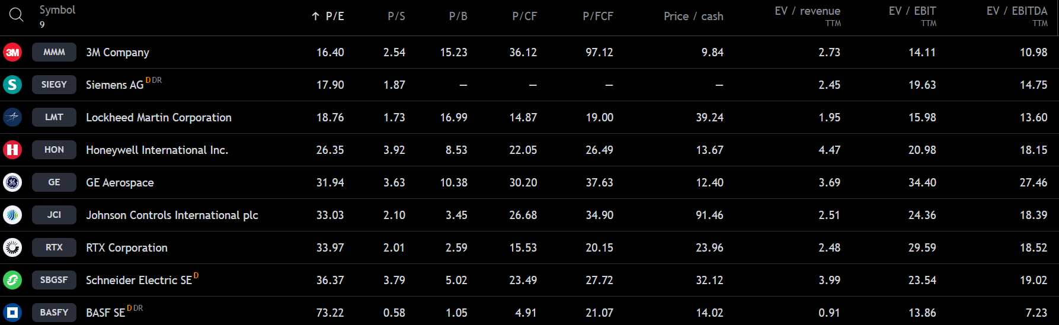
Task: Click the RTX Corporation logo icon
Action: pos(12,247)
